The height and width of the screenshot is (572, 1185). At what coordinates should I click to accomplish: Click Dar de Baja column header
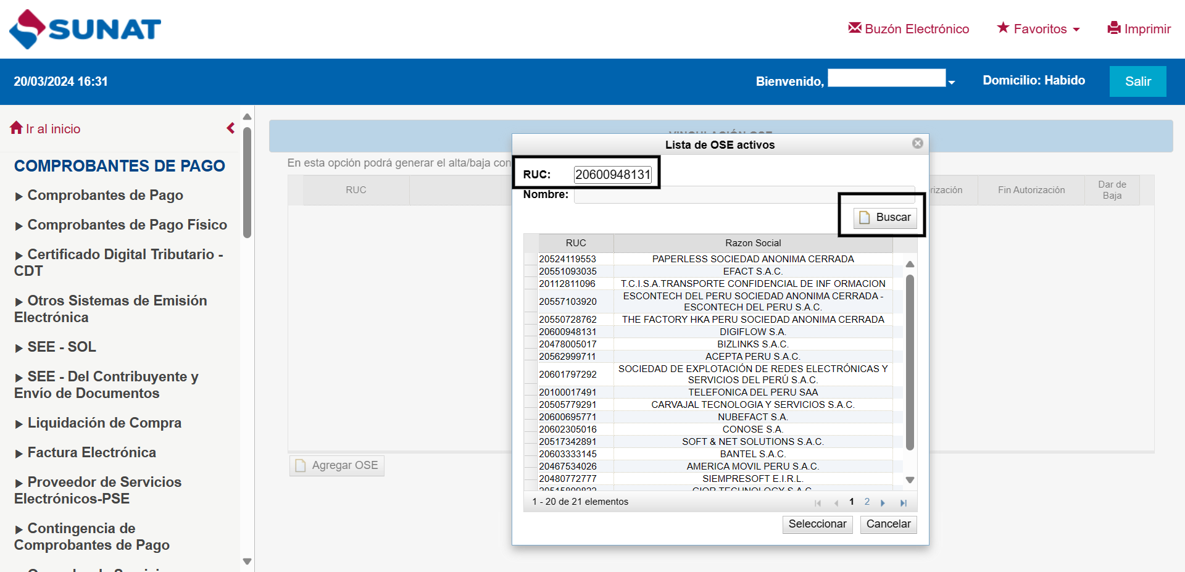click(1112, 190)
